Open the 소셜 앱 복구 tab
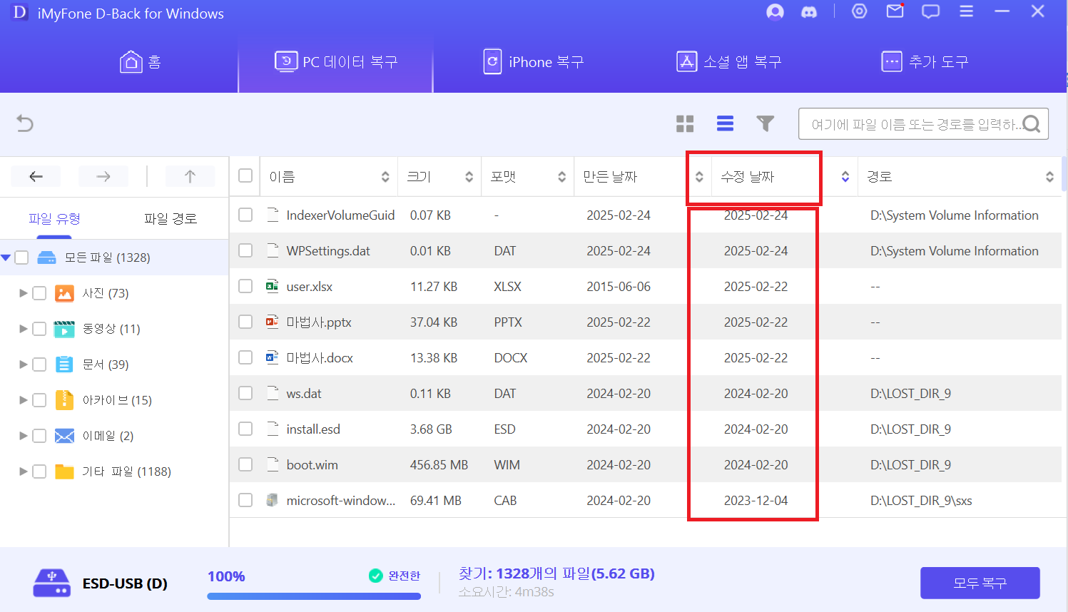Viewport: 1068px width, 612px height. [x=729, y=62]
